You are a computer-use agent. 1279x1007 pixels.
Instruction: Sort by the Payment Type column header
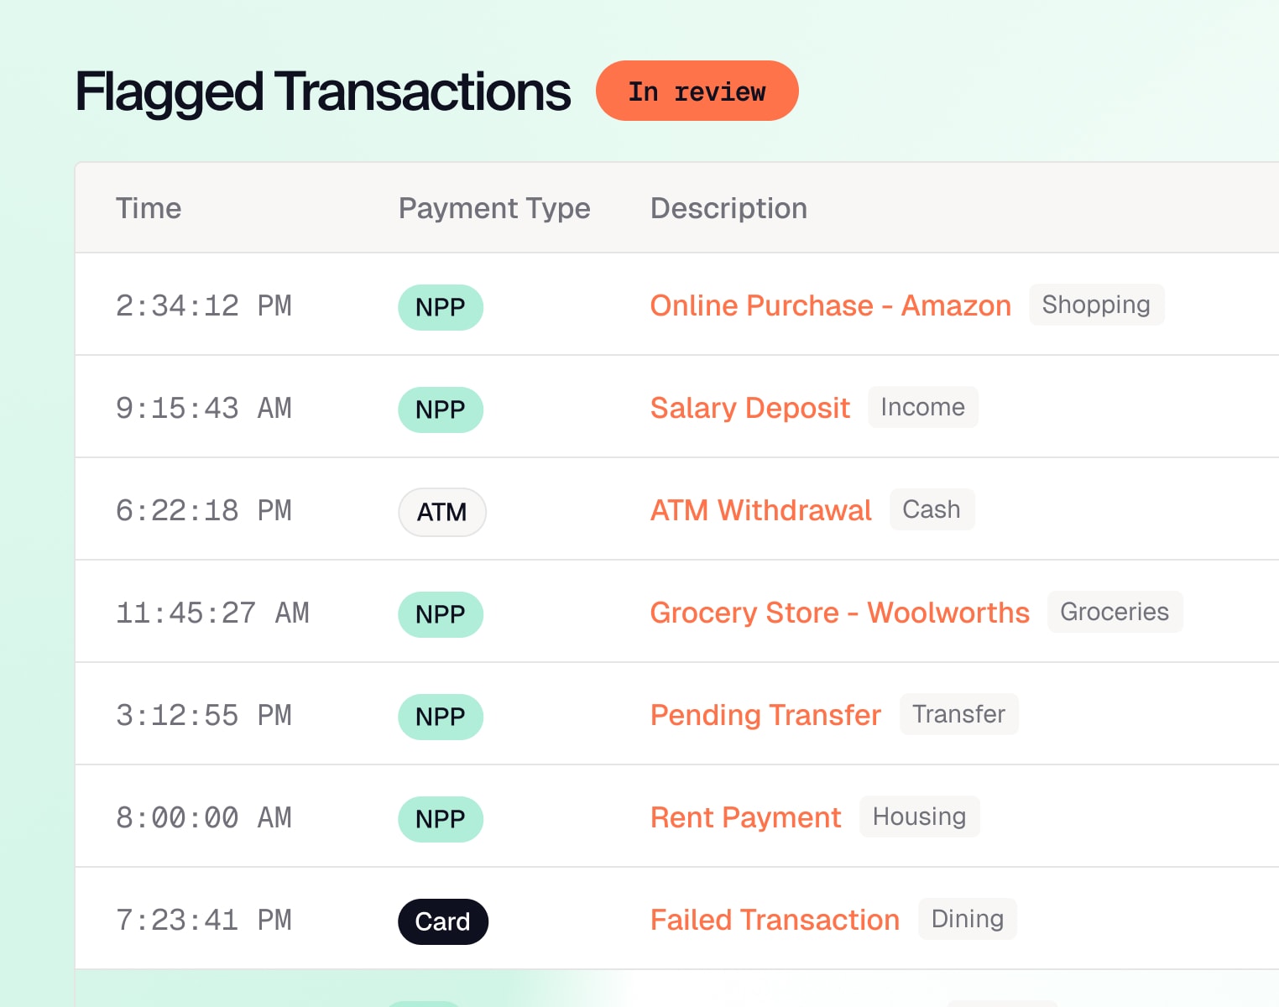[x=494, y=208]
